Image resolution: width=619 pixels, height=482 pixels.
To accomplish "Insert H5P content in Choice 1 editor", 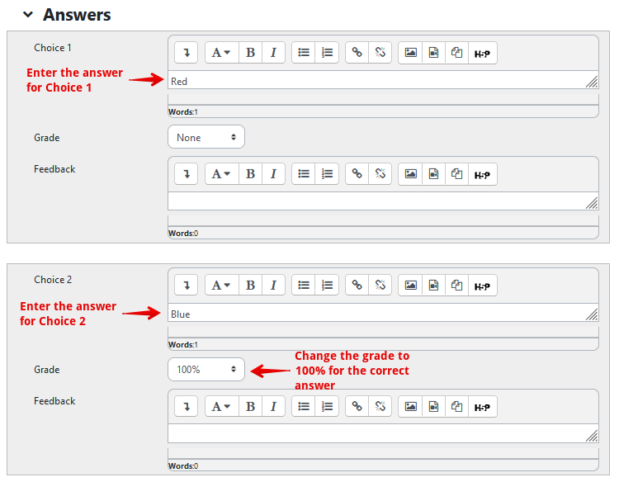I will tap(483, 53).
